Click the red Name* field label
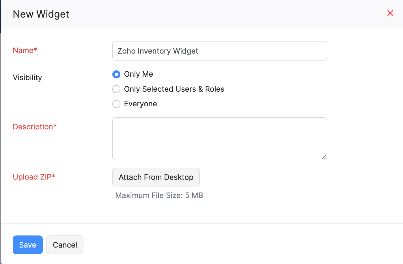The image size is (403, 264). point(25,50)
